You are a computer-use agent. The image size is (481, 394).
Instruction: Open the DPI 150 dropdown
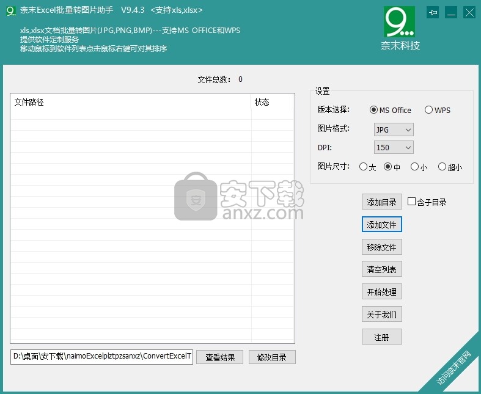click(x=394, y=147)
